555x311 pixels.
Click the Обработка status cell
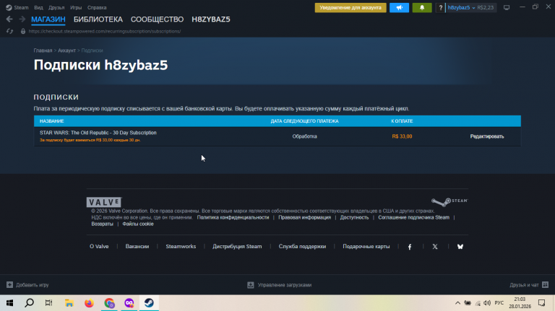pyautogui.click(x=304, y=136)
